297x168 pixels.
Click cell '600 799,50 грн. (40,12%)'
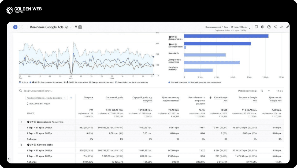click(111, 150)
